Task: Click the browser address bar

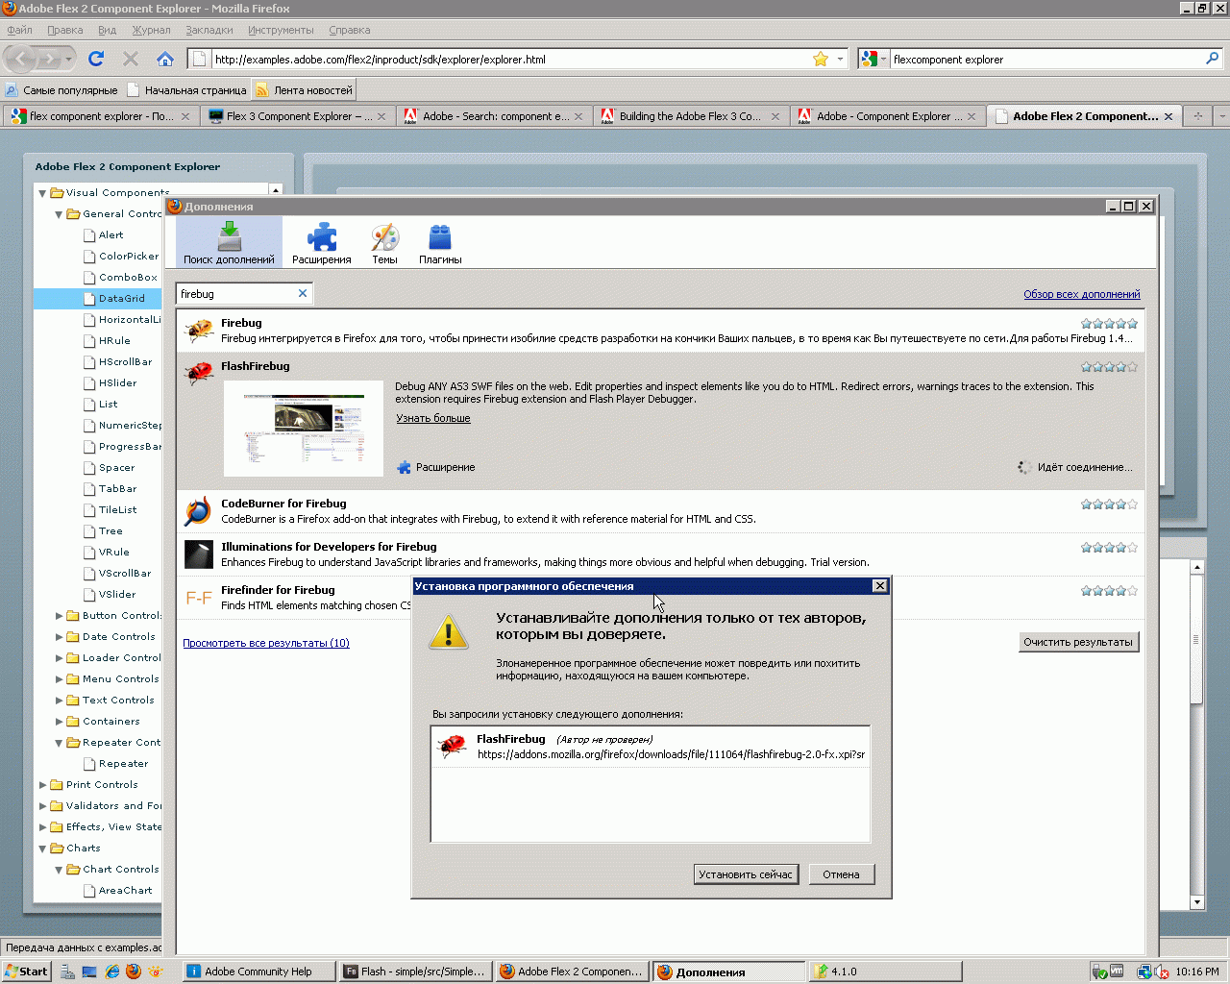Action: tap(509, 59)
